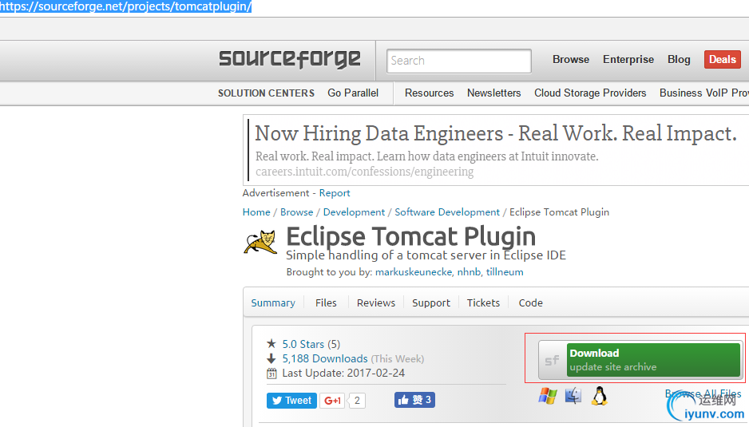749x427 pixels.
Task: Open tillneum's profile link
Action: click(505, 272)
